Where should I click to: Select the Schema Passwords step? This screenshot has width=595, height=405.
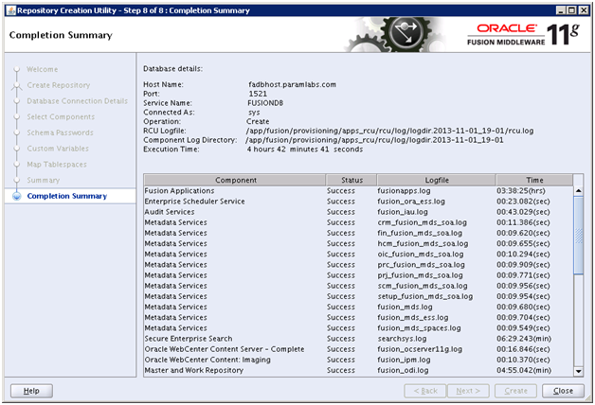pyautogui.click(x=60, y=132)
